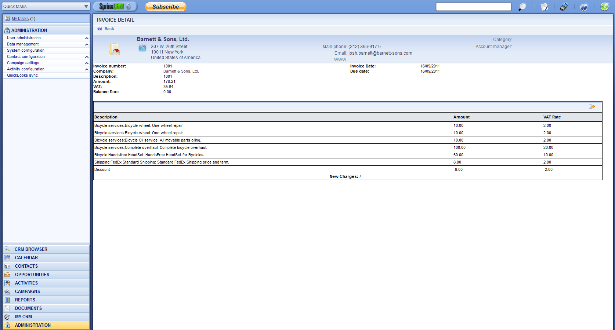Select the Discount line item

348,169
